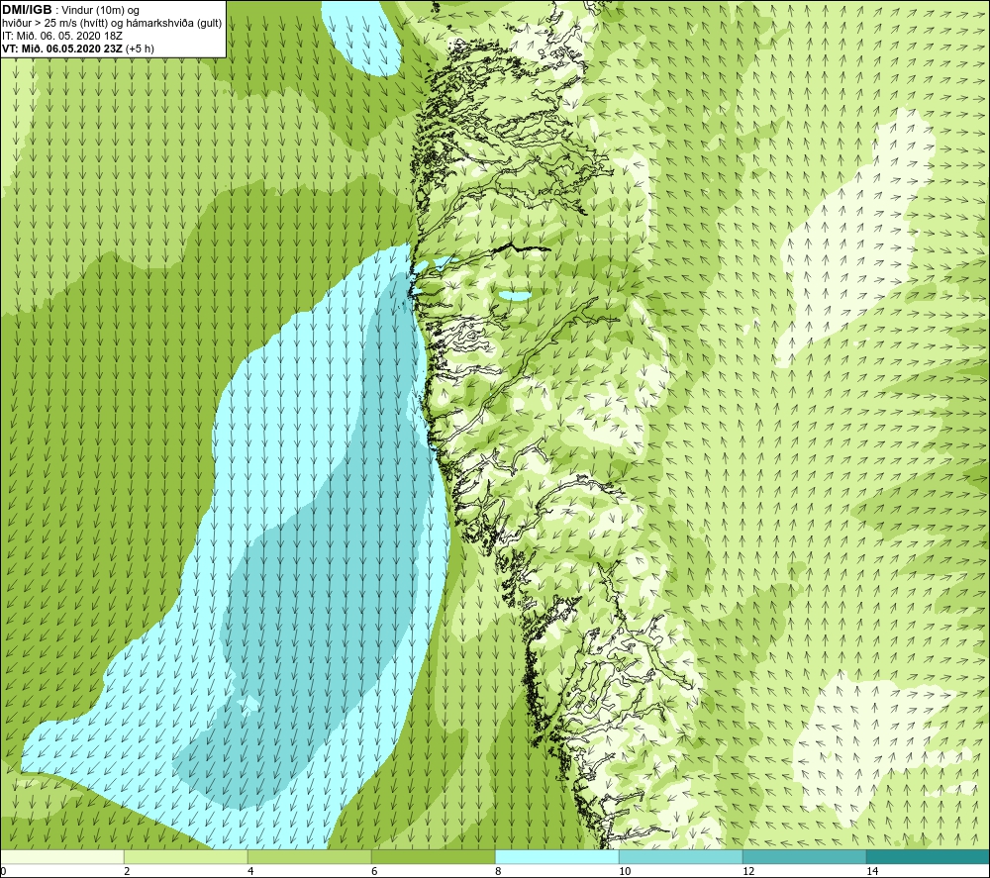990x878 pixels.
Task: Click the '4' label on the color scale
Action: coord(250,872)
